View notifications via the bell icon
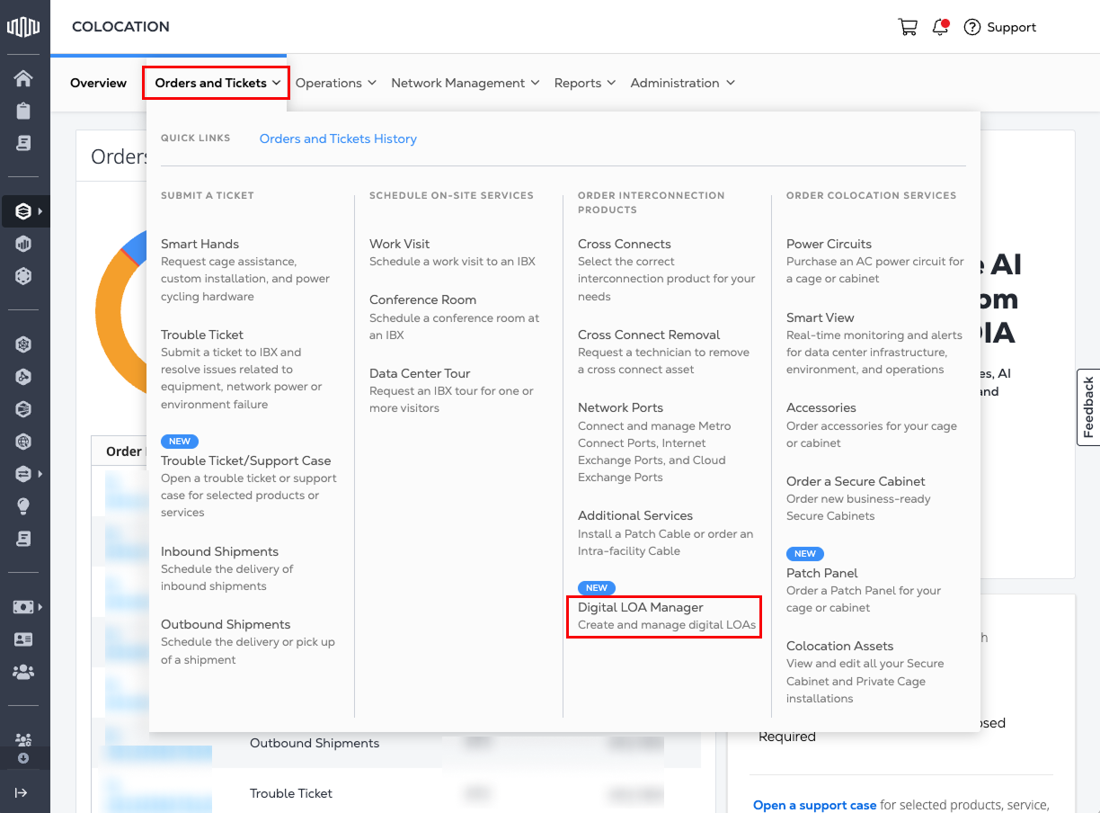Screen dimensions: 1100x813 [x=941, y=27]
